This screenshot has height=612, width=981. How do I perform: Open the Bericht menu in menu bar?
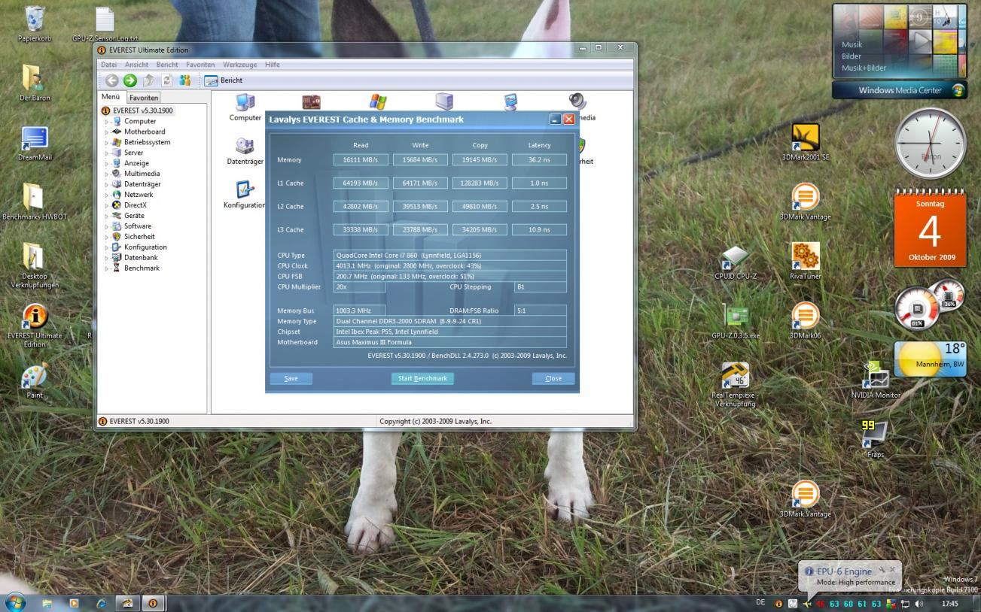coord(166,65)
